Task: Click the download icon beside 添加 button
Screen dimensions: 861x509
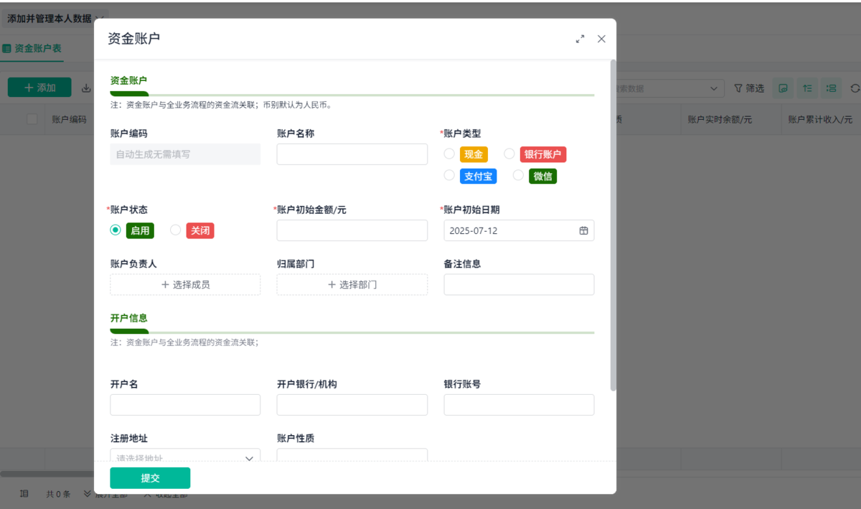Action: coord(86,88)
